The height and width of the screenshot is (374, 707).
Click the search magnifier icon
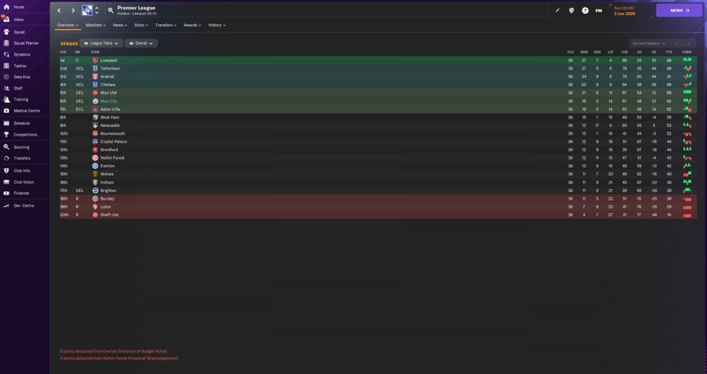pos(111,10)
